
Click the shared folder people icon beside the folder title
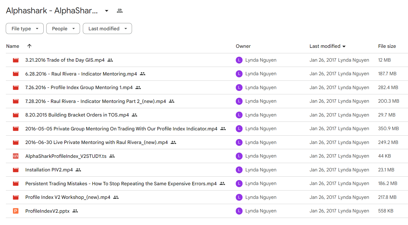coord(120,11)
